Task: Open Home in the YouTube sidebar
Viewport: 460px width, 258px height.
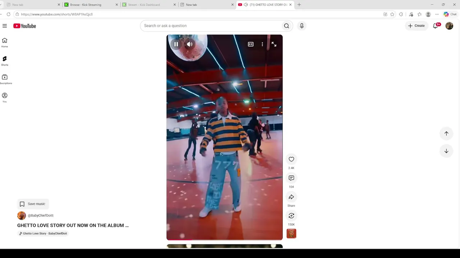Action: tap(5, 43)
